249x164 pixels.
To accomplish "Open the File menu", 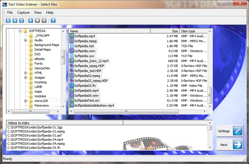I will coord(10,13).
